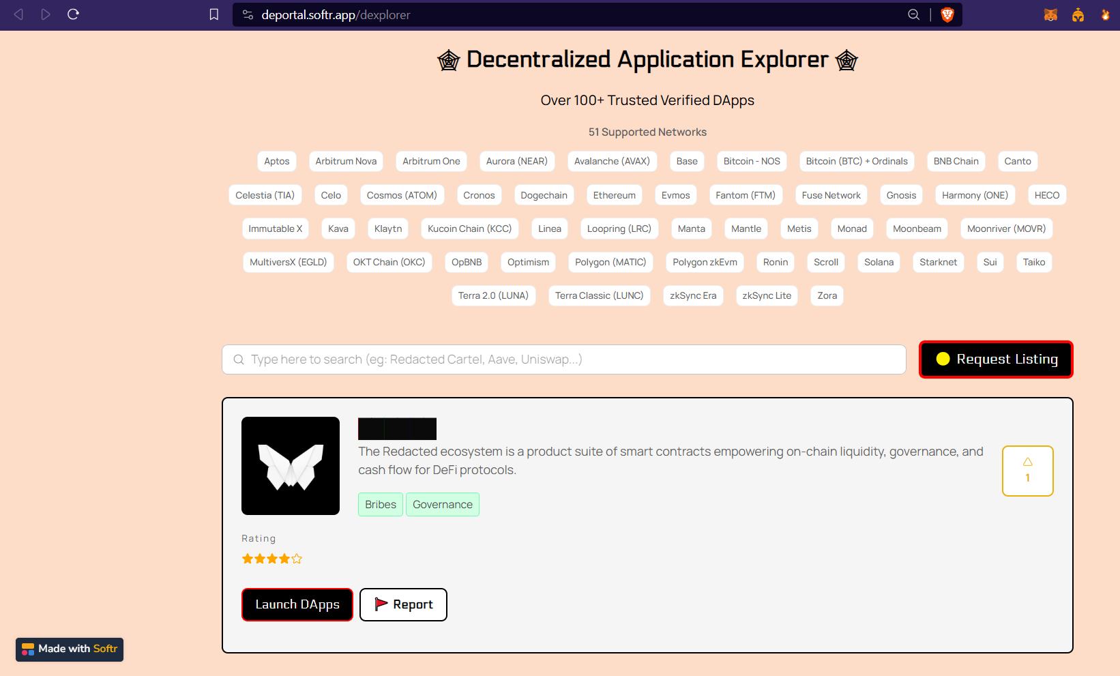Screen dimensions: 1120x676
Task: Upvote the Redacted dapp listing
Action: point(1027,471)
